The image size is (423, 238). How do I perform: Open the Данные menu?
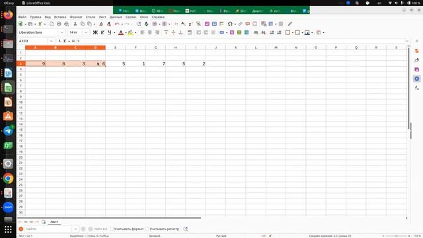116,17
